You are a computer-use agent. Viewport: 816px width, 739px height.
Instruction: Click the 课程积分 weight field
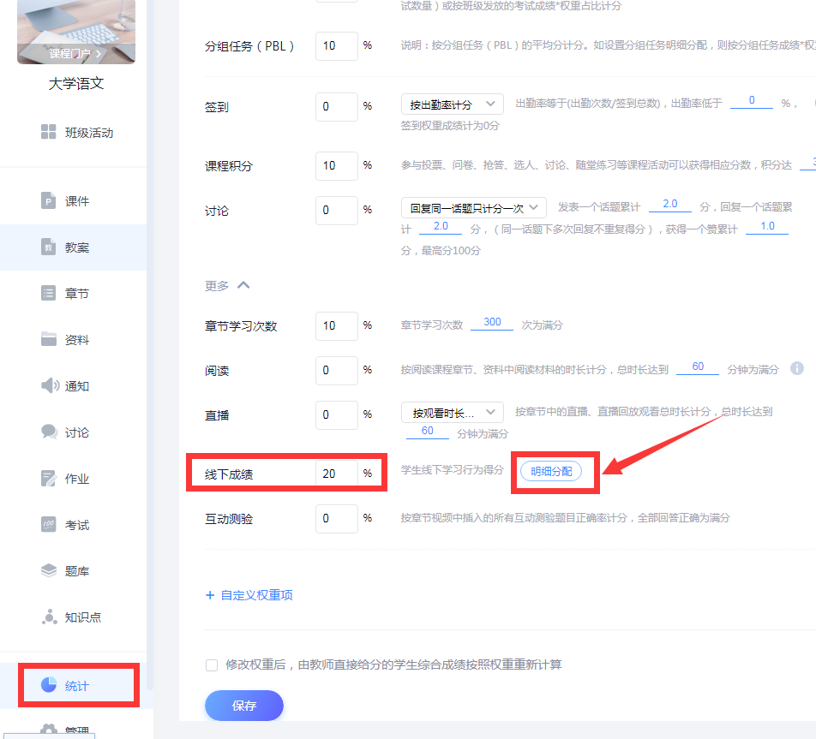coord(336,165)
